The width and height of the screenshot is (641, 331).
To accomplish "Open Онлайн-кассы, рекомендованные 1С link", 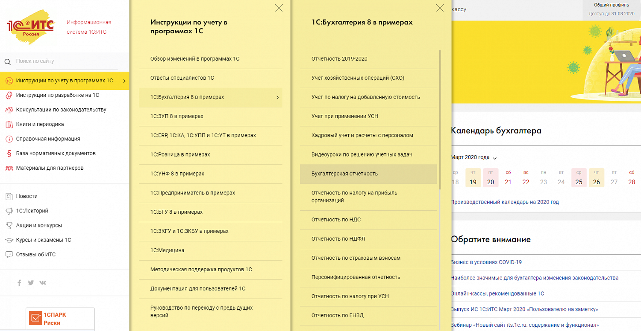I will click(497, 294).
